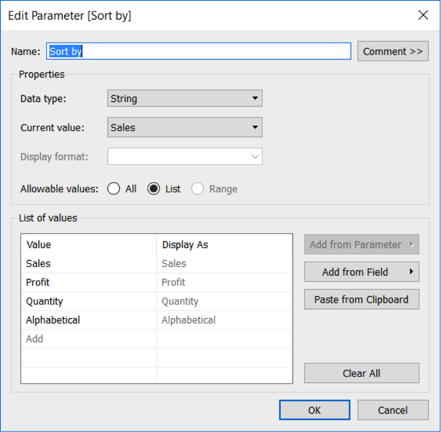Select the Range radio button
441x432 pixels.
[x=197, y=189]
